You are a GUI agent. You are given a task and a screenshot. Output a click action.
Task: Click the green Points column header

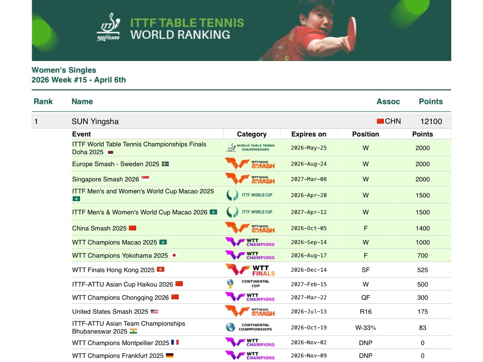click(x=431, y=101)
